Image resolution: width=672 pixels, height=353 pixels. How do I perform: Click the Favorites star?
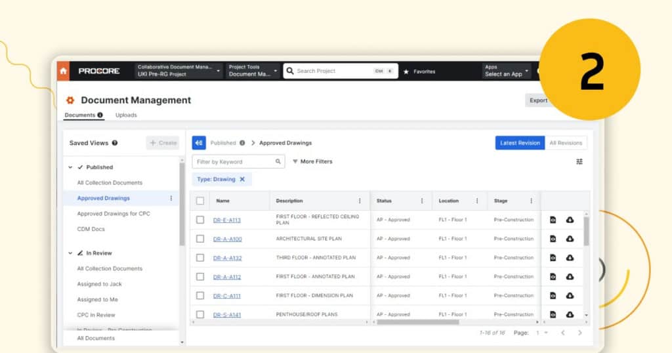(406, 72)
